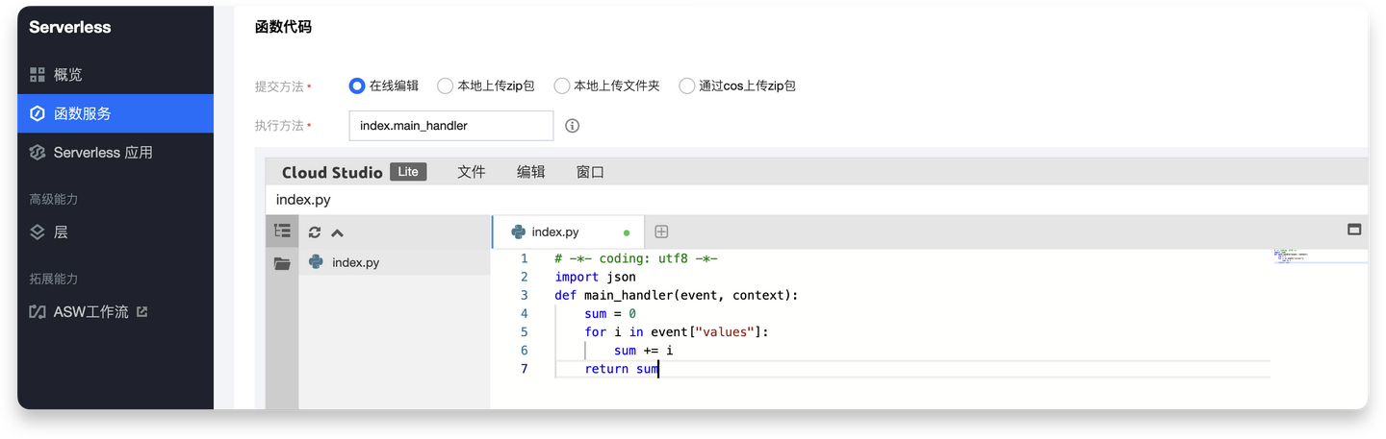
Task: Open the 文件 menu in Cloud Studio
Action: coord(472,172)
